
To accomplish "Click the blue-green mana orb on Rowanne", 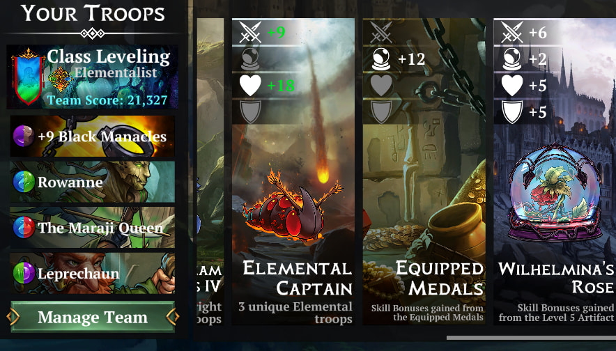I will point(24,182).
